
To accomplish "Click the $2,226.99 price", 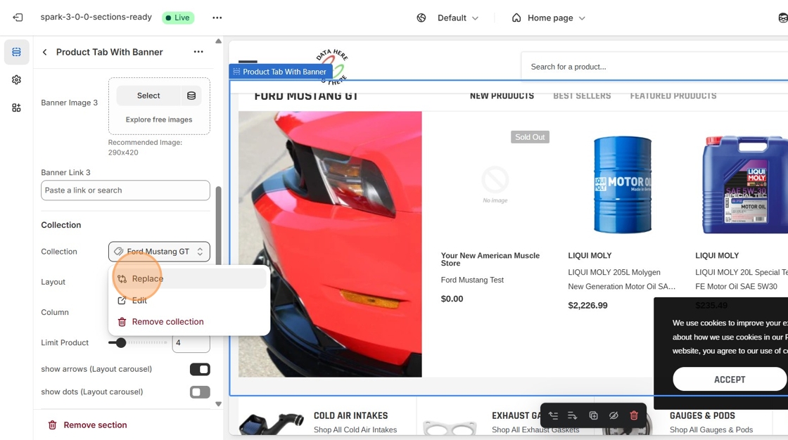I will click(587, 305).
